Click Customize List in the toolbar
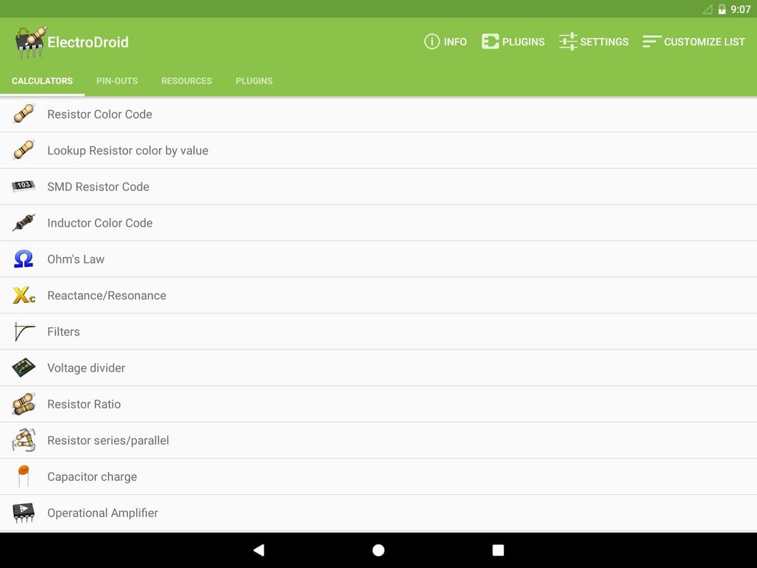This screenshot has height=568, width=757. [693, 42]
